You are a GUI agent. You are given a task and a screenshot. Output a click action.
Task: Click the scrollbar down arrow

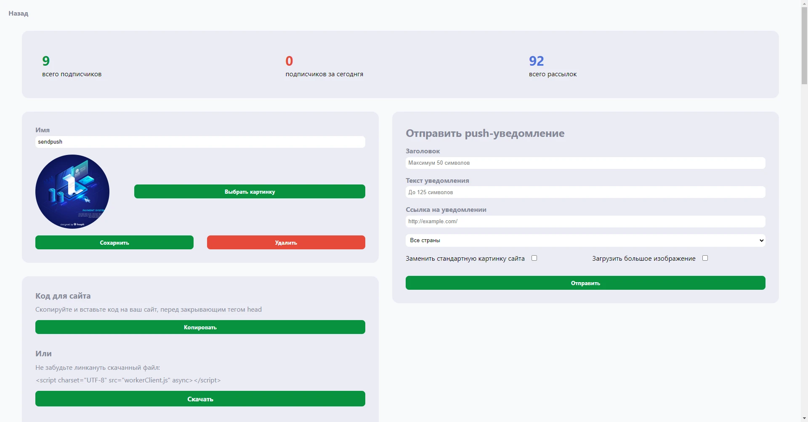click(804, 418)
